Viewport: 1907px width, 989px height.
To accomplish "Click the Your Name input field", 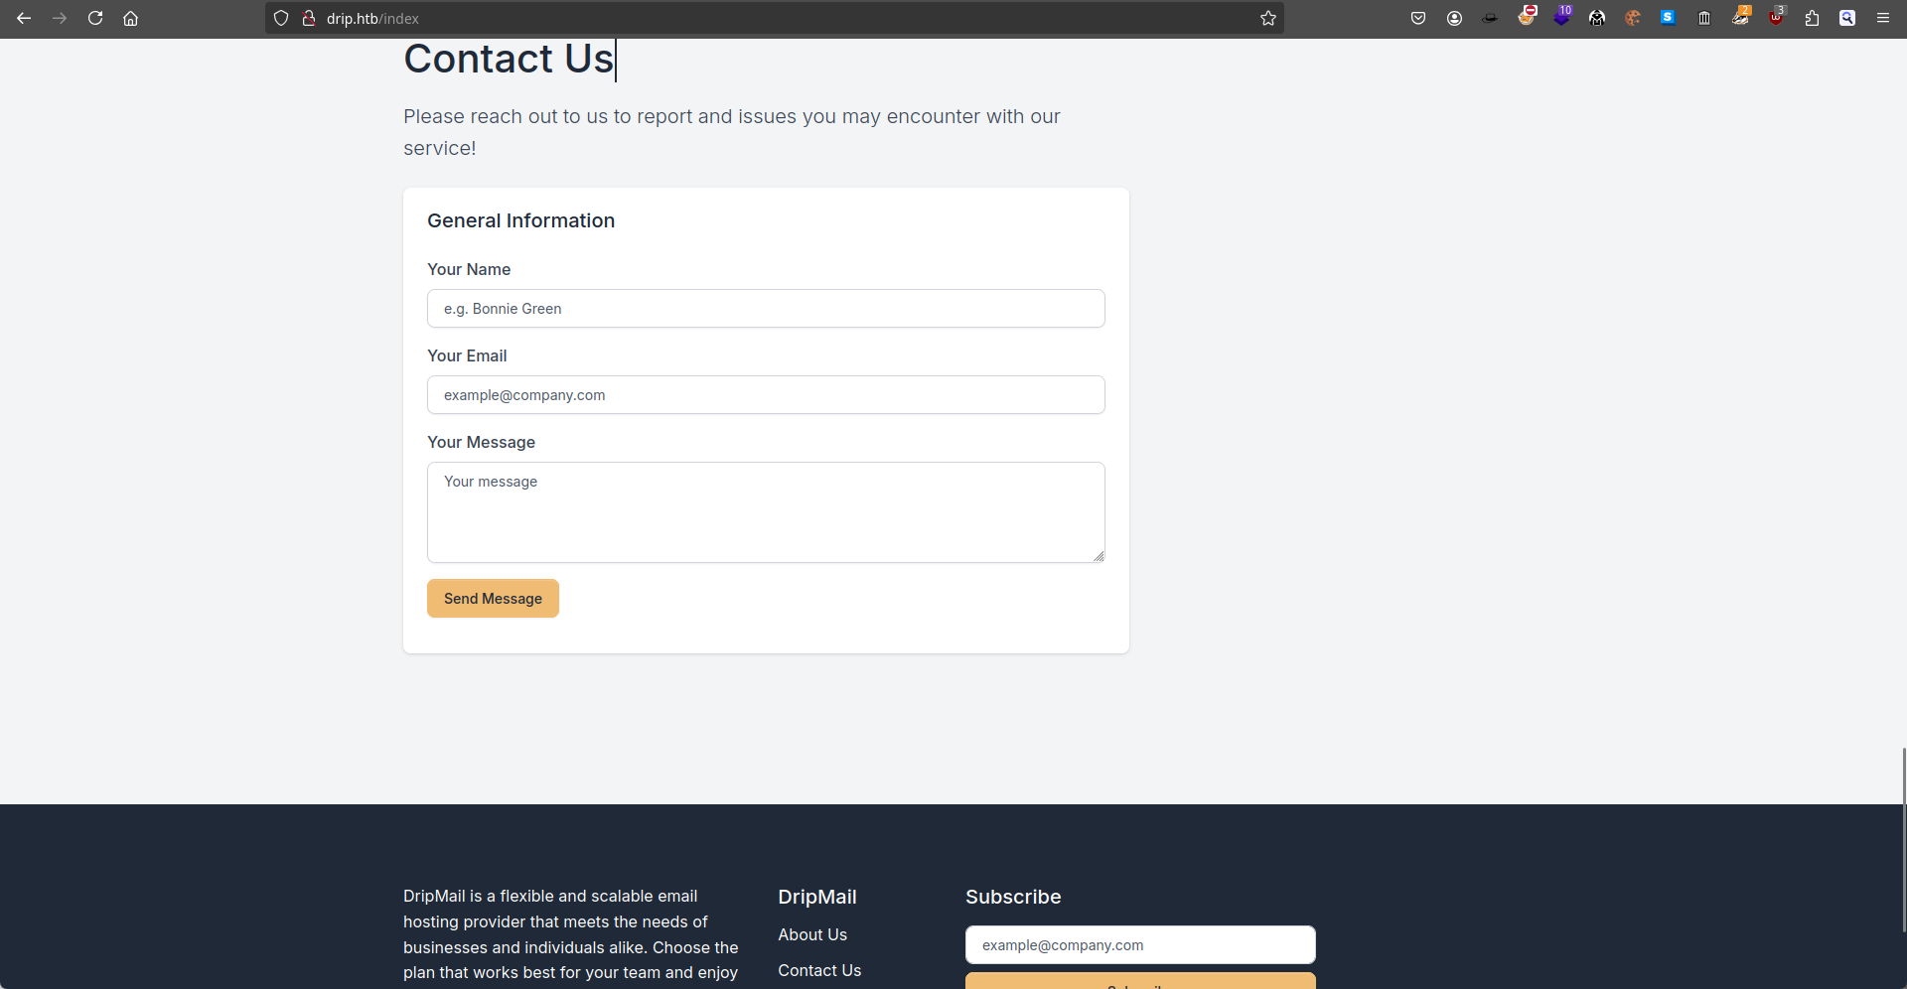I will click(766, 309).
